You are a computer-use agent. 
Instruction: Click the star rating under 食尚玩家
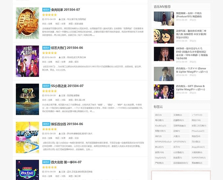(50, 15)
